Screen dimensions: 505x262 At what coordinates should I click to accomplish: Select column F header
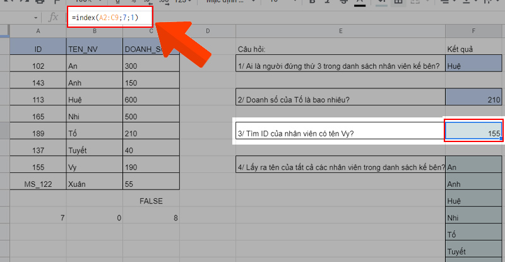(x=475, y=32)
